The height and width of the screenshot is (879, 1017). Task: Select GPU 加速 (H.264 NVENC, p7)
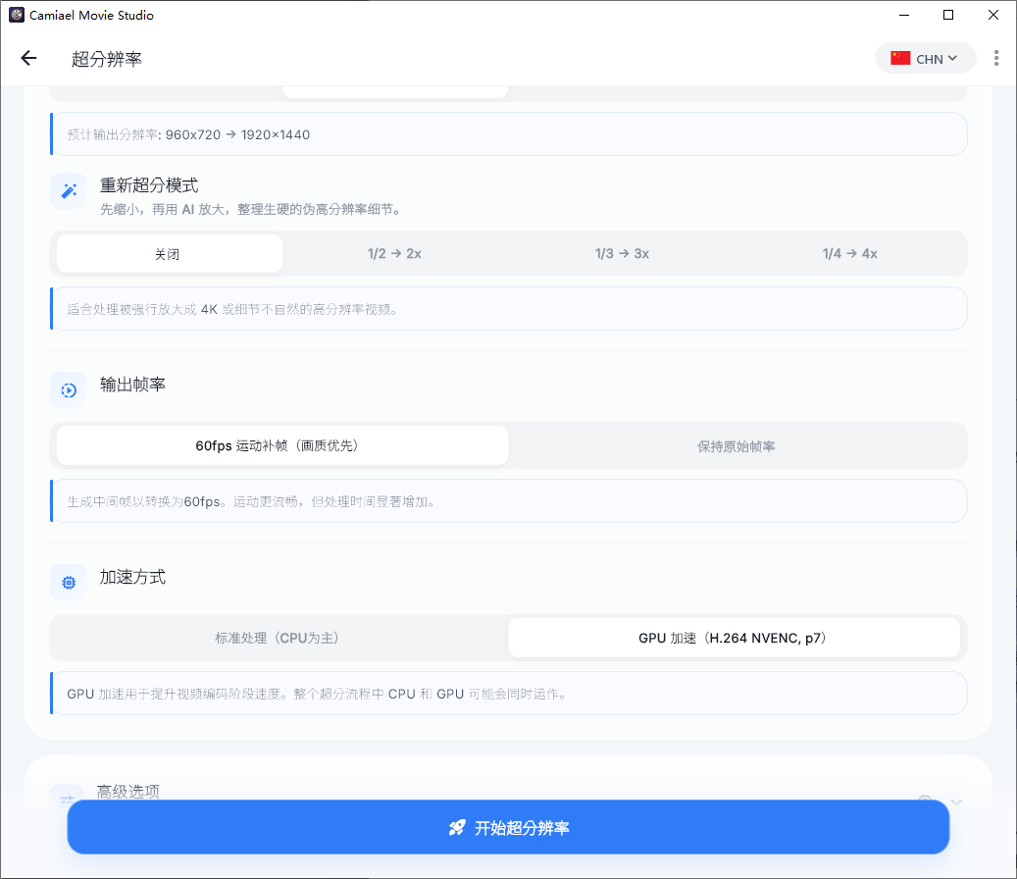point(735,638)
